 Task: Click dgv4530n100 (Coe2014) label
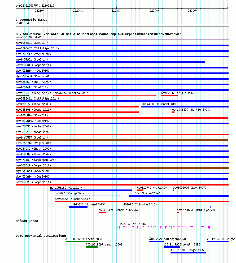click(x=33, y=177)
